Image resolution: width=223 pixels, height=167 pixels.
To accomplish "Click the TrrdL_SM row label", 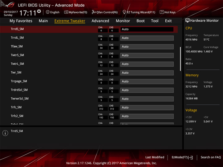I will (17, 38).
